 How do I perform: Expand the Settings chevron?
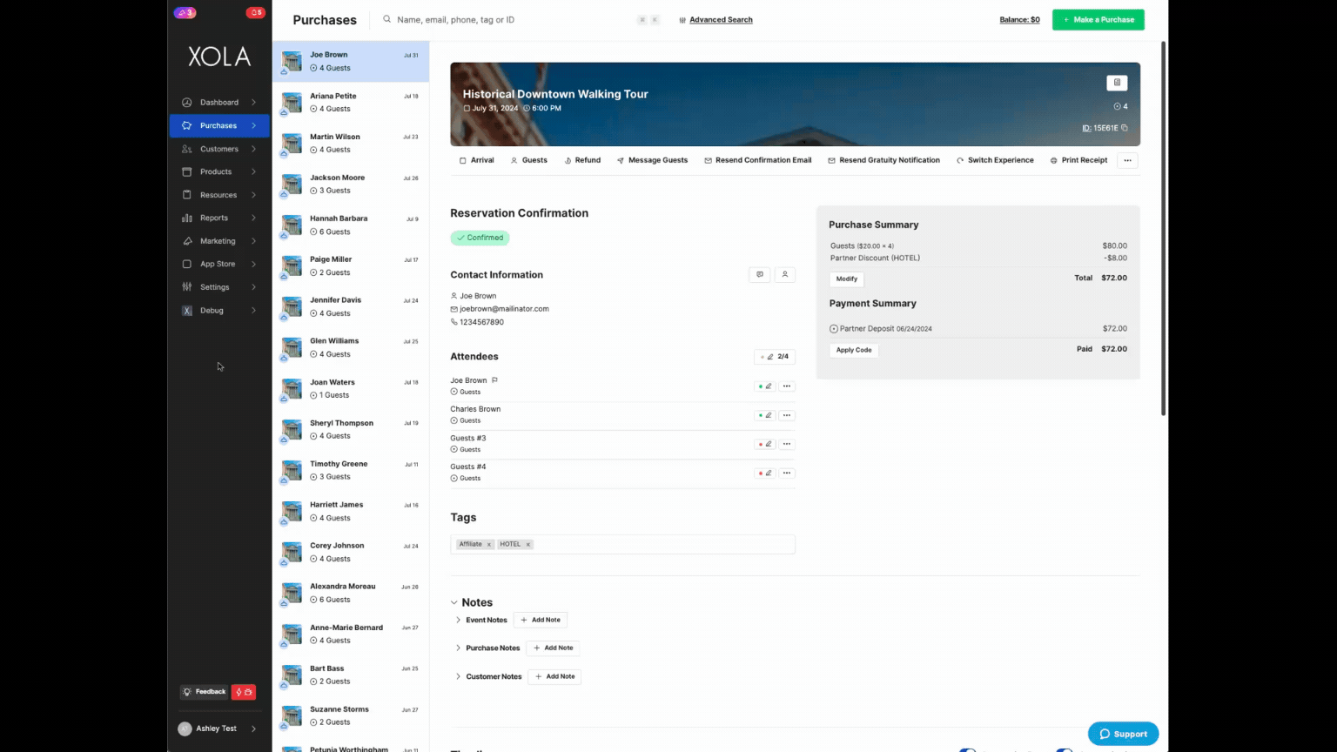tap(253, 287)
